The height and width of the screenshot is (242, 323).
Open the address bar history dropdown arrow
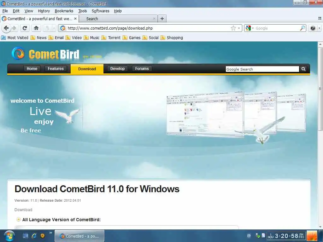pyautogui.click(x=239, y=28)
